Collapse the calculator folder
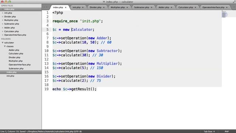236x133 pixels. 3,43
